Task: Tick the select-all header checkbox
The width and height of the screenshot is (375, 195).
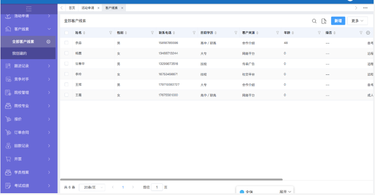Action: coord(67,33)
